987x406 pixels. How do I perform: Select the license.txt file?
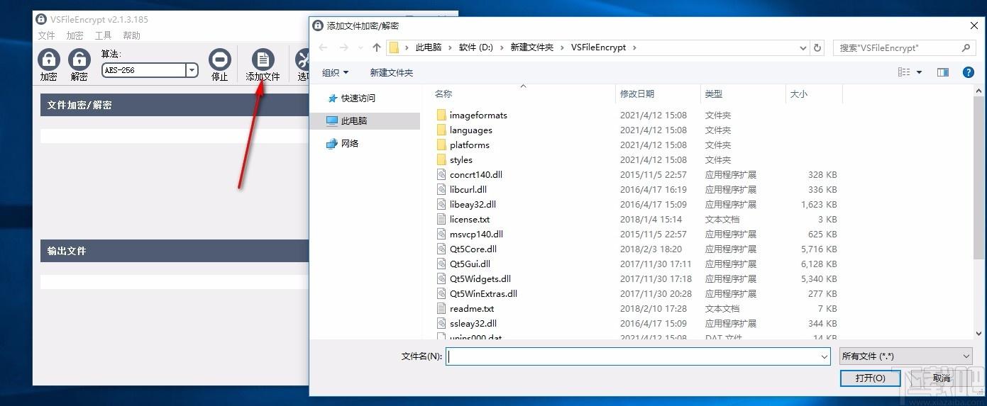click(x=469, y=219)
